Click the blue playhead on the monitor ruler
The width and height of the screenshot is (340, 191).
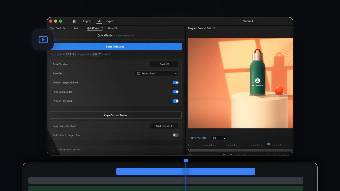coord(269,144)
